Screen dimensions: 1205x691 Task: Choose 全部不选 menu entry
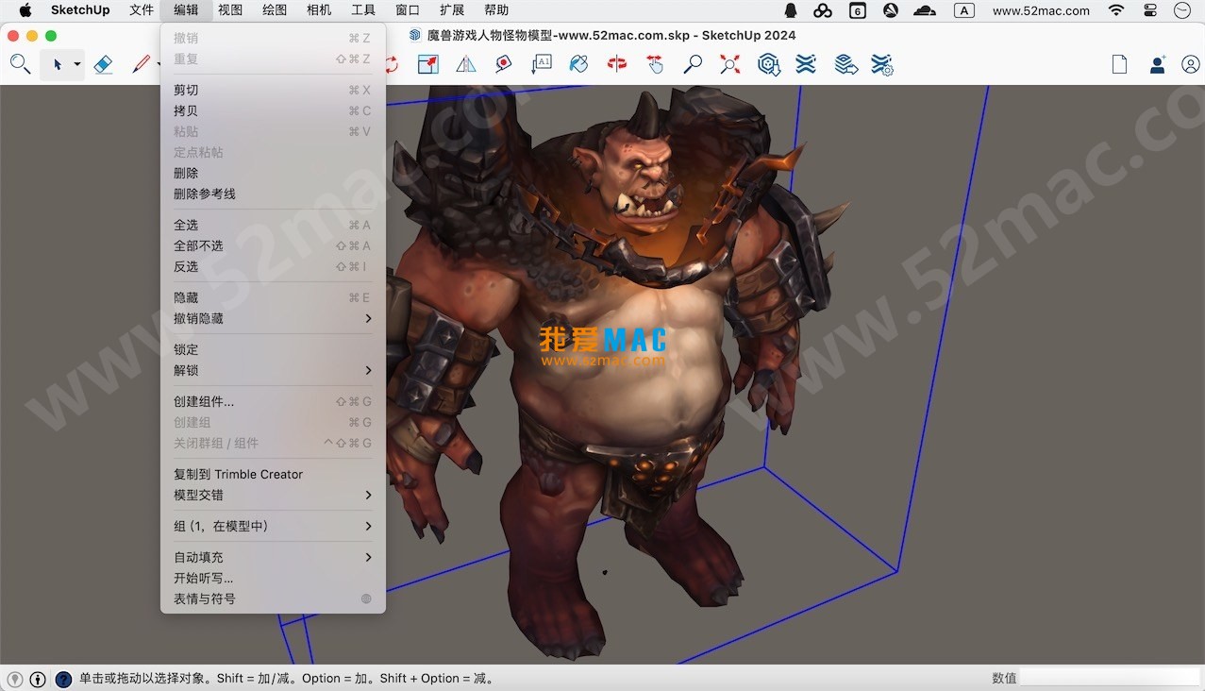[x=273, y=245]
